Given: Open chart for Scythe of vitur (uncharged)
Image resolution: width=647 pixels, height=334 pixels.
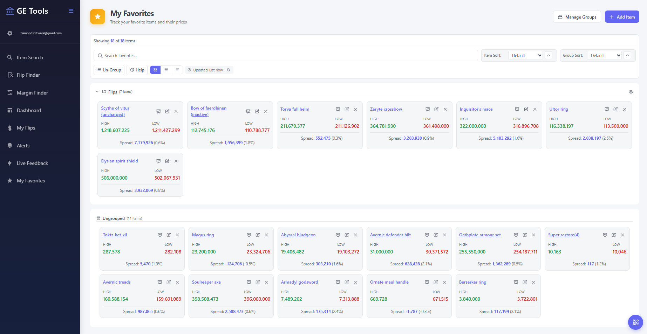Looking at the screenshot, I should [x=158, y=111].
